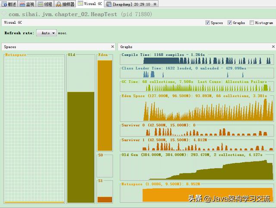Click the heapdump tab icon

pos(109,4)
